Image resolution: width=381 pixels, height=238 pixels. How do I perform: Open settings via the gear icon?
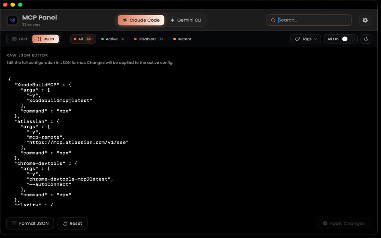coord(365,20)
